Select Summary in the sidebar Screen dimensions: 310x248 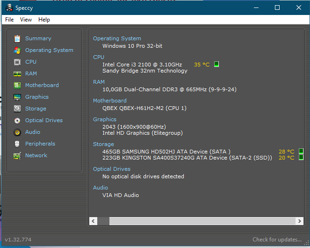click(x=38, y=38)
